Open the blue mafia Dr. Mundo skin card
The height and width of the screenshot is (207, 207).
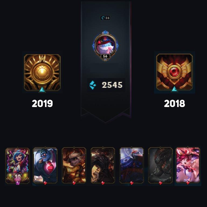(45, 165)
